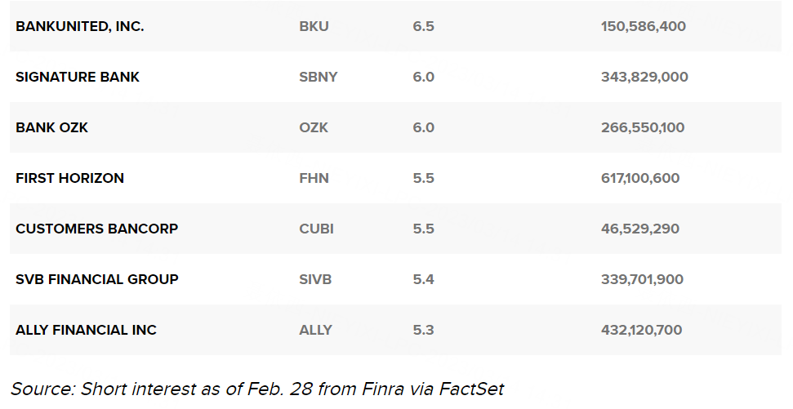793x409 pixels.
Task: Click the CUSTOMERS BANCORP company name
Action: click(96, 229)
